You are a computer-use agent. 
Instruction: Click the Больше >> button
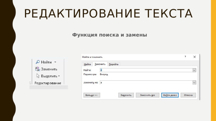(x=91, y=95)
